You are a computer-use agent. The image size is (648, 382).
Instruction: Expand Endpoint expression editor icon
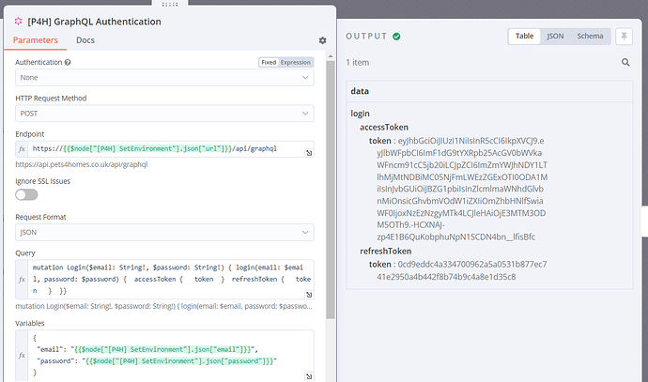point(309,153)
